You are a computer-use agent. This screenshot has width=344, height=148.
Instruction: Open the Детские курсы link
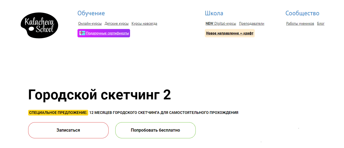pyautogui.click(x=116, y=24)
